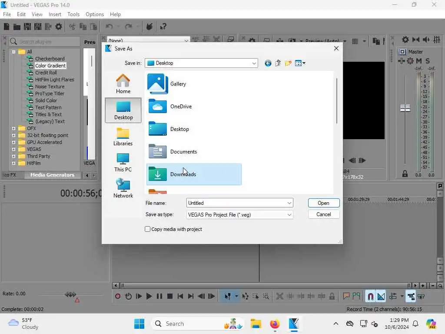Screen dimensions: 445x334
Task: Click the Open button in dialog
Action: coord(323,203)
